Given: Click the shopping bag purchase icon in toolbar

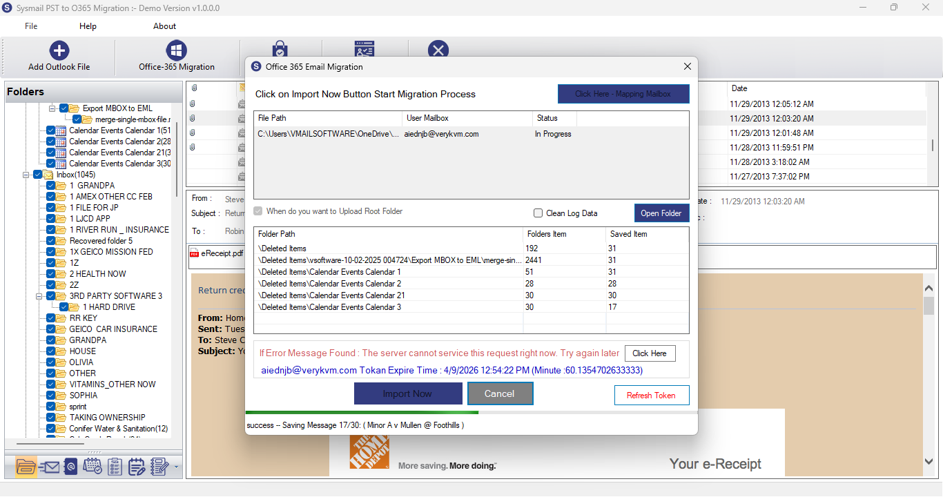Looking at the screenshot, I should click(x=280, y=48).
